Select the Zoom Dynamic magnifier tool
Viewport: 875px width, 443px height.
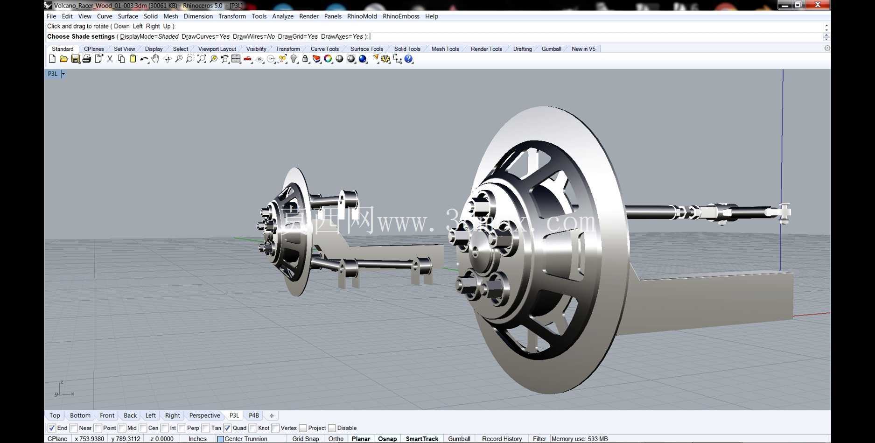179,59
